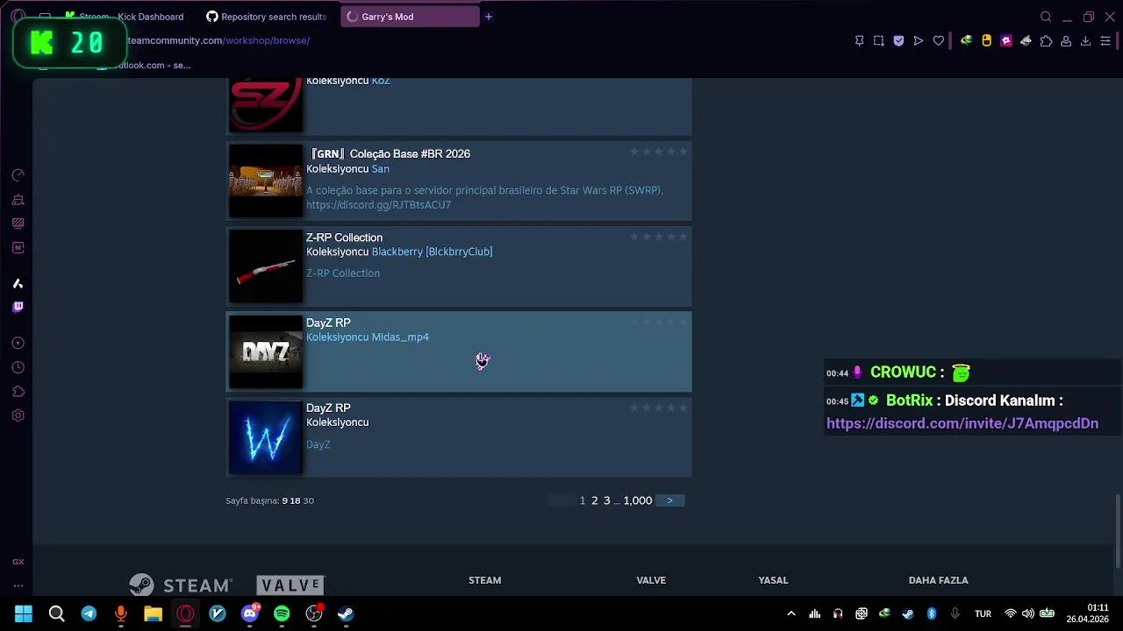Open the sidebar player icon

(18, 343)
